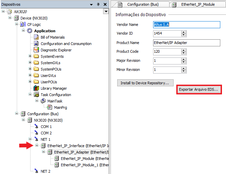The height and width of the screenshot is (174, 226).
Task: Select the Task Configuration icon
Action: pos(37,95)
